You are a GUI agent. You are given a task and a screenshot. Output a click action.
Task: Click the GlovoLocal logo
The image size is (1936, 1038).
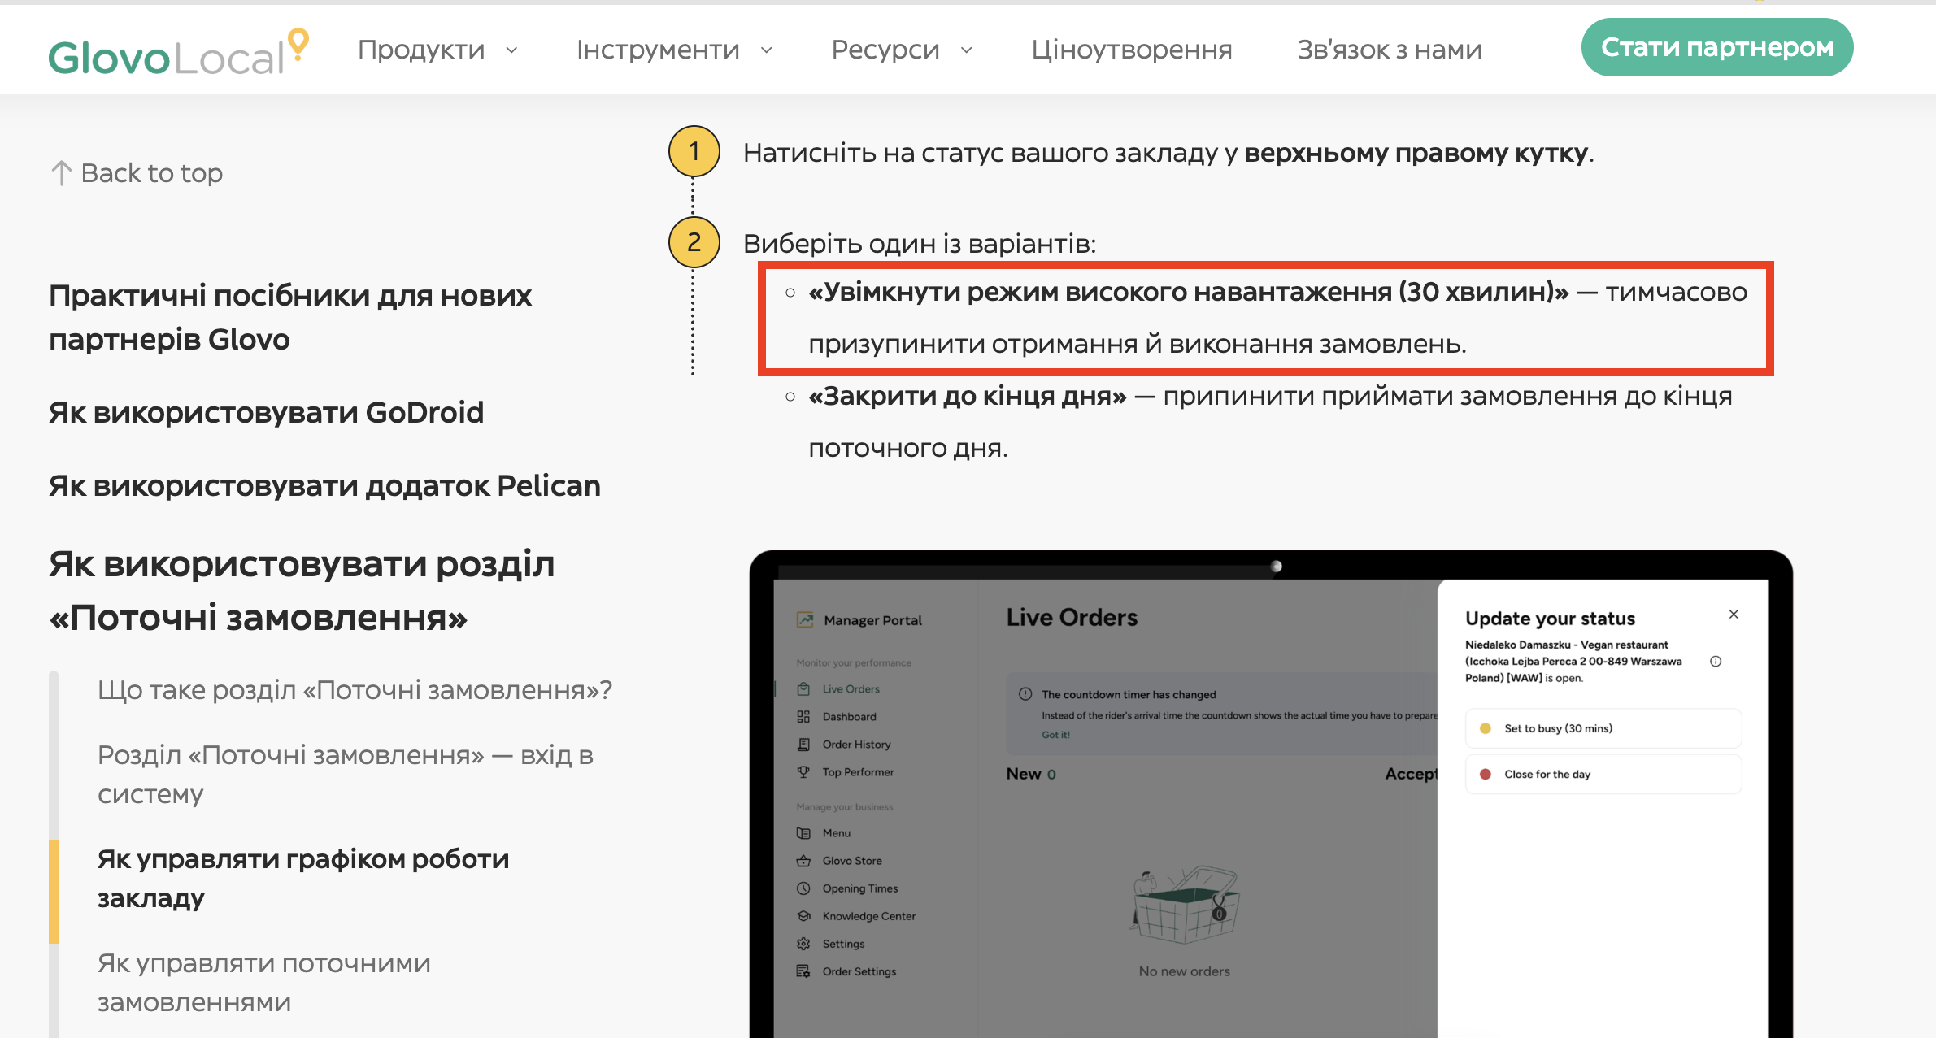point(179,52)
